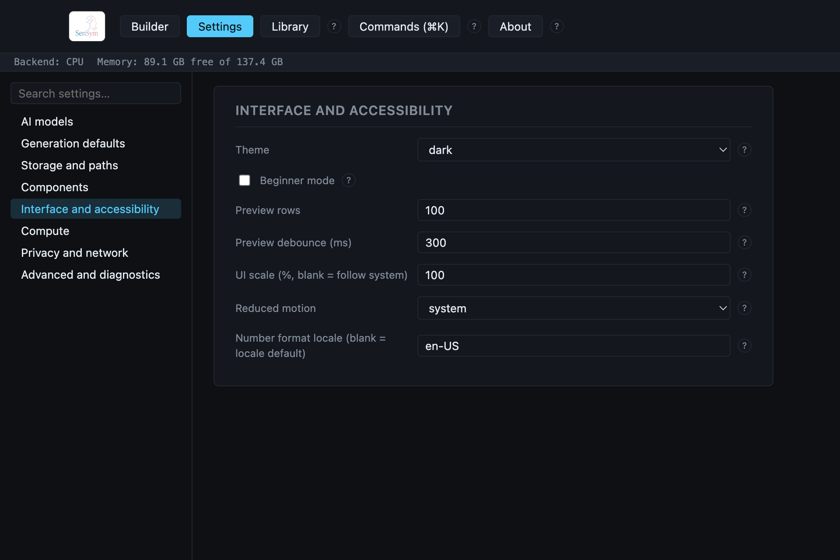Go to AI models settings

(x=95, y=122)
